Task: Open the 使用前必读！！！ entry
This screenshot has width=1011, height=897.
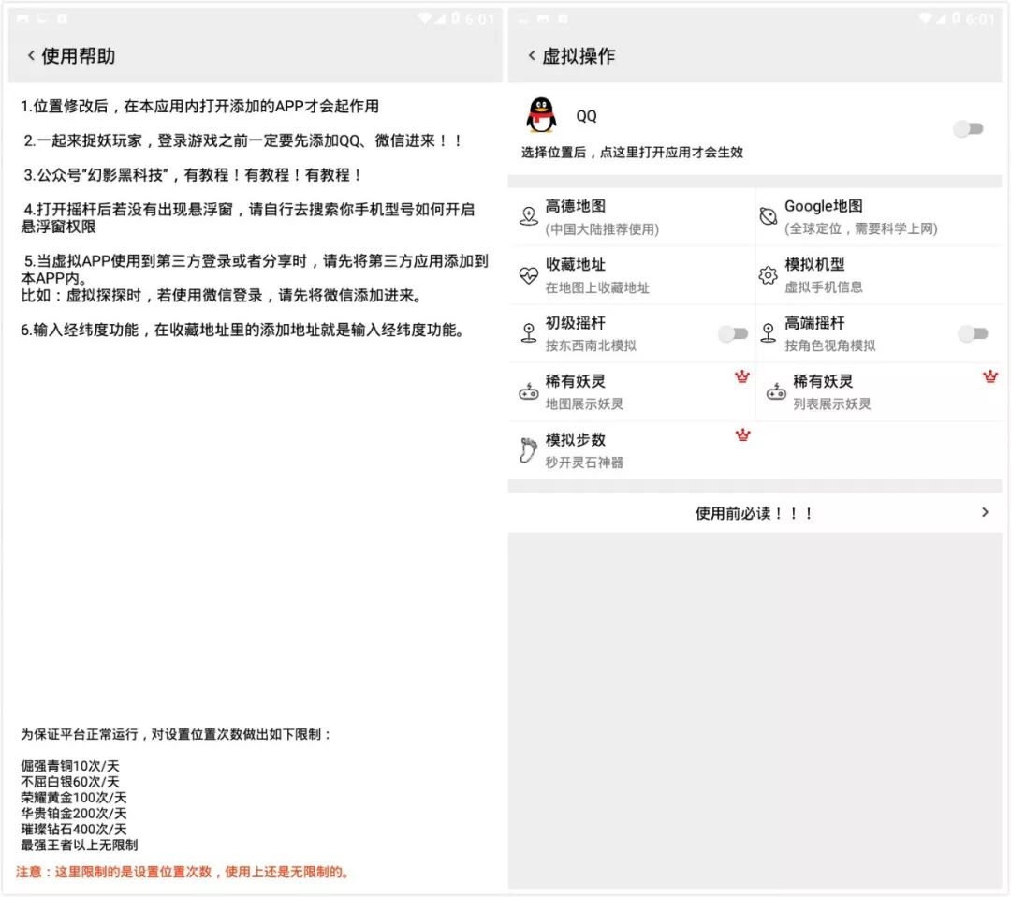Action: tap(755, 513)
